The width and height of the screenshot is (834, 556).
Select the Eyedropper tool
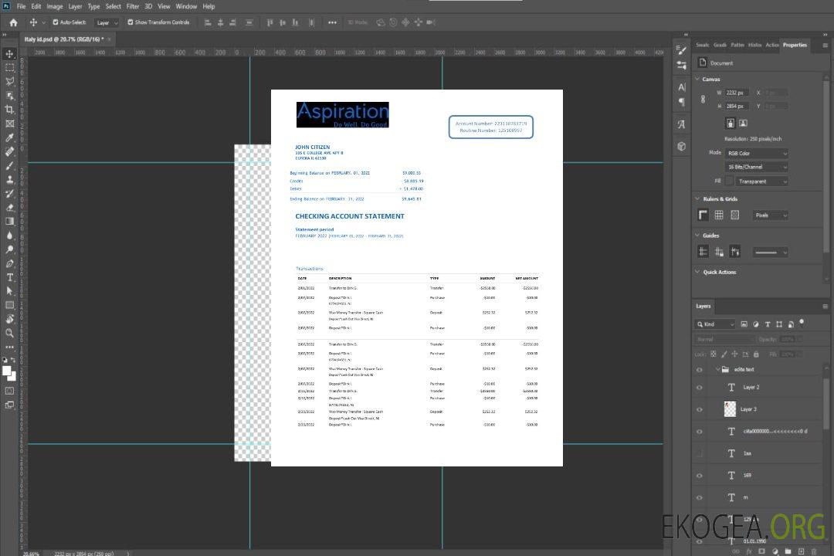[x=9, y=137]
